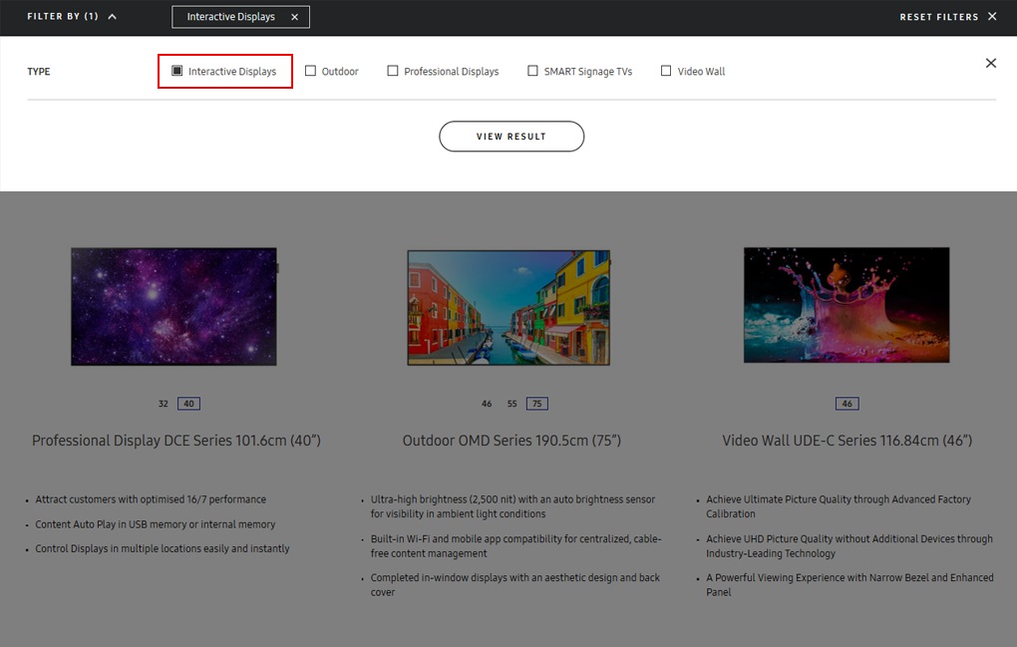The height and width of the screenshot is (647, 1017).
Task: Click 'Attract customers with optimised 16/7 performance'
Action: pos(151,499)
